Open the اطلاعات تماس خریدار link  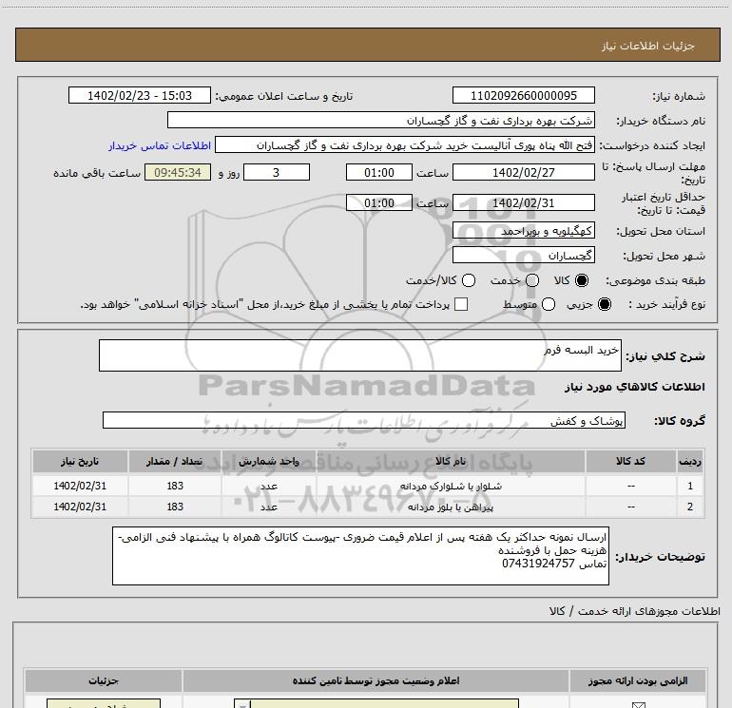(x=160, y=145)
